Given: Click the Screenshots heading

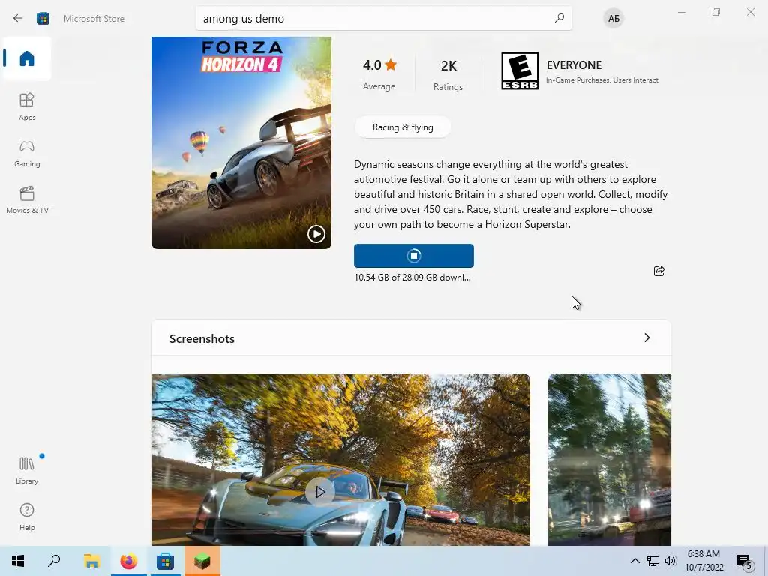Looking at the screenshot, I should click(x=202, y=338).
